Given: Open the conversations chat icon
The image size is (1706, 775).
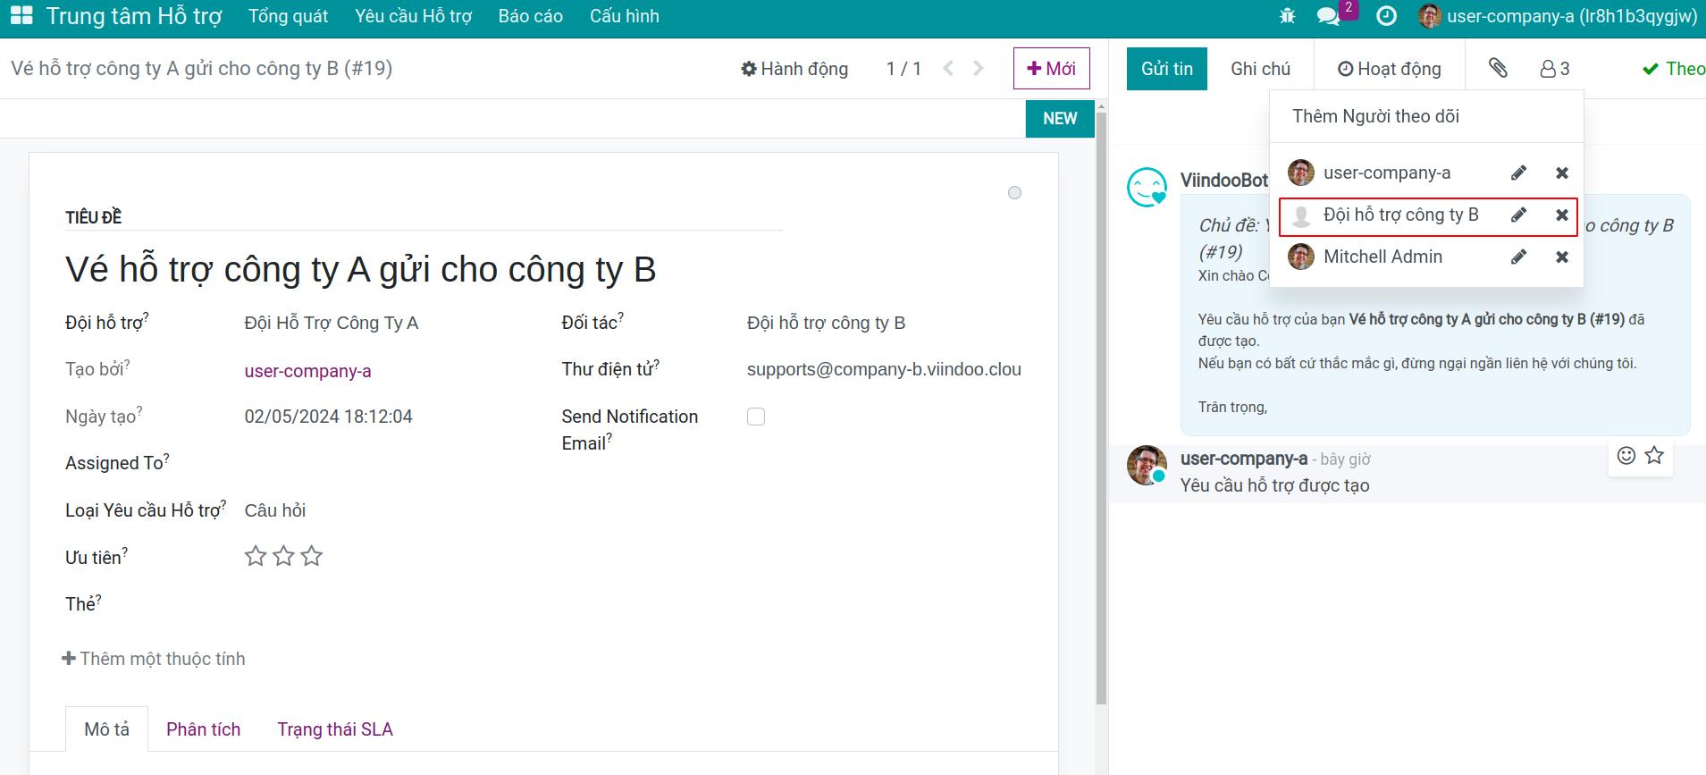Looking at the screenshot, I should click(1328, 16).
